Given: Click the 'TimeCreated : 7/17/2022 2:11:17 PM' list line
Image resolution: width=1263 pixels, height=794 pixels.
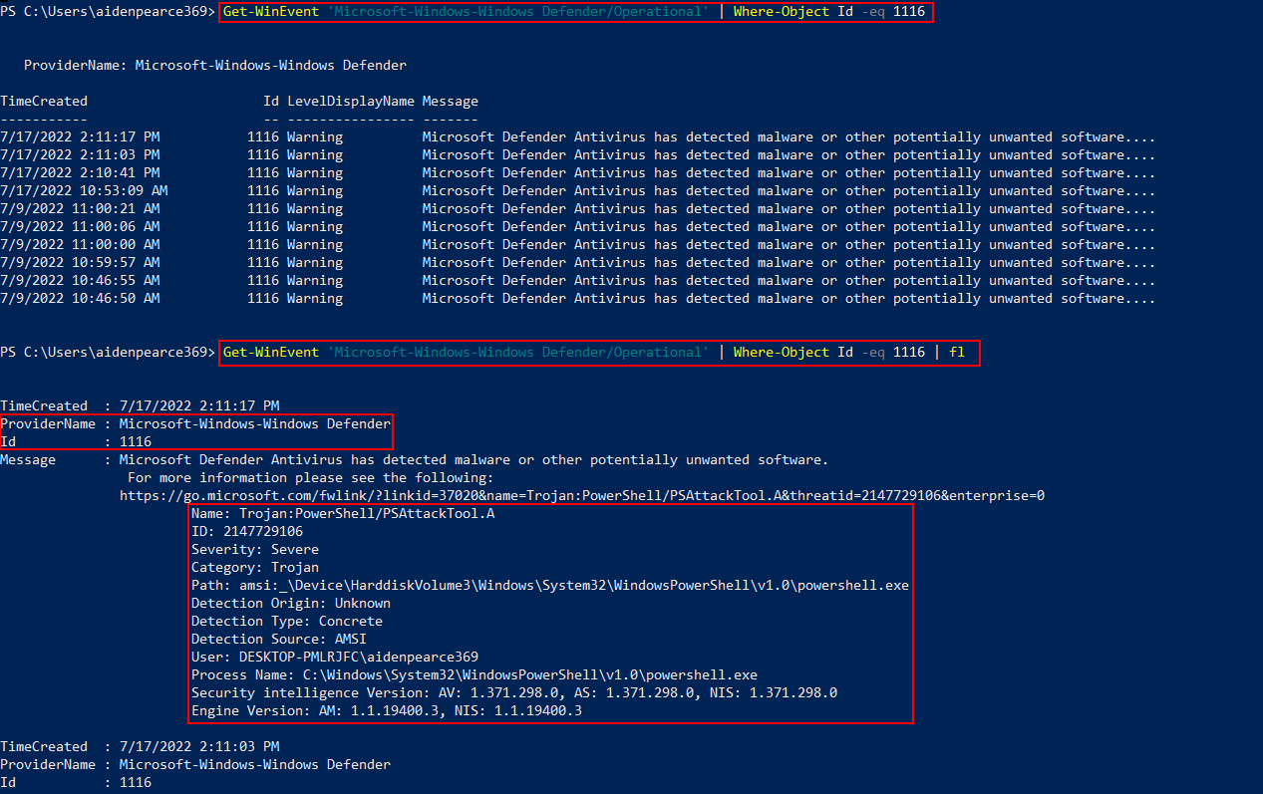Looking at the screenshot, I should tap(140, 406).
